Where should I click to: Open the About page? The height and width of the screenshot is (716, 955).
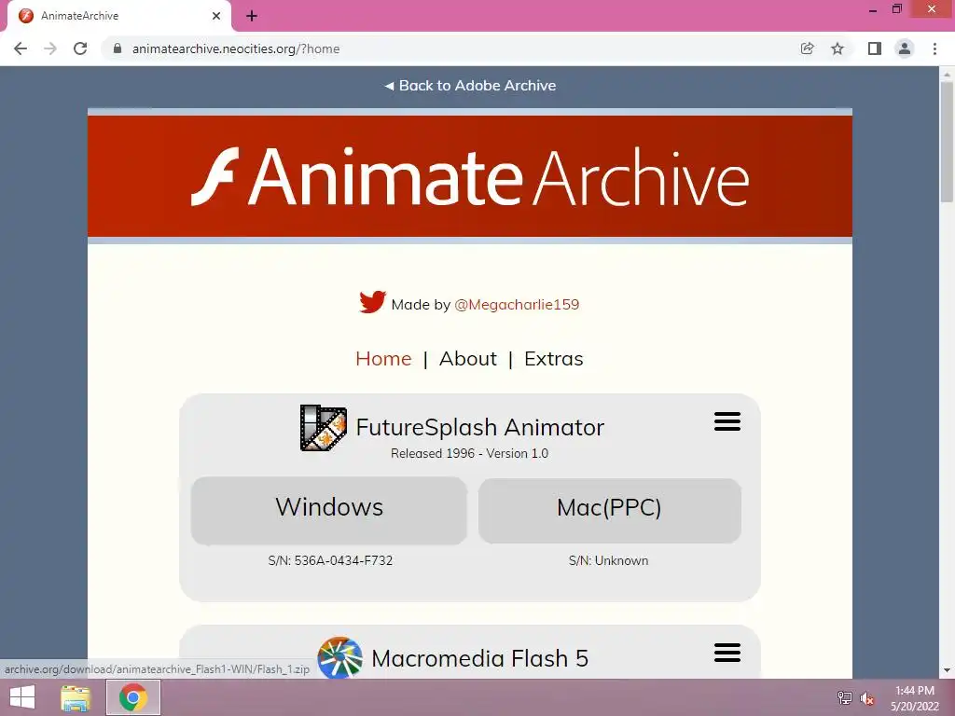click(468, 359)
